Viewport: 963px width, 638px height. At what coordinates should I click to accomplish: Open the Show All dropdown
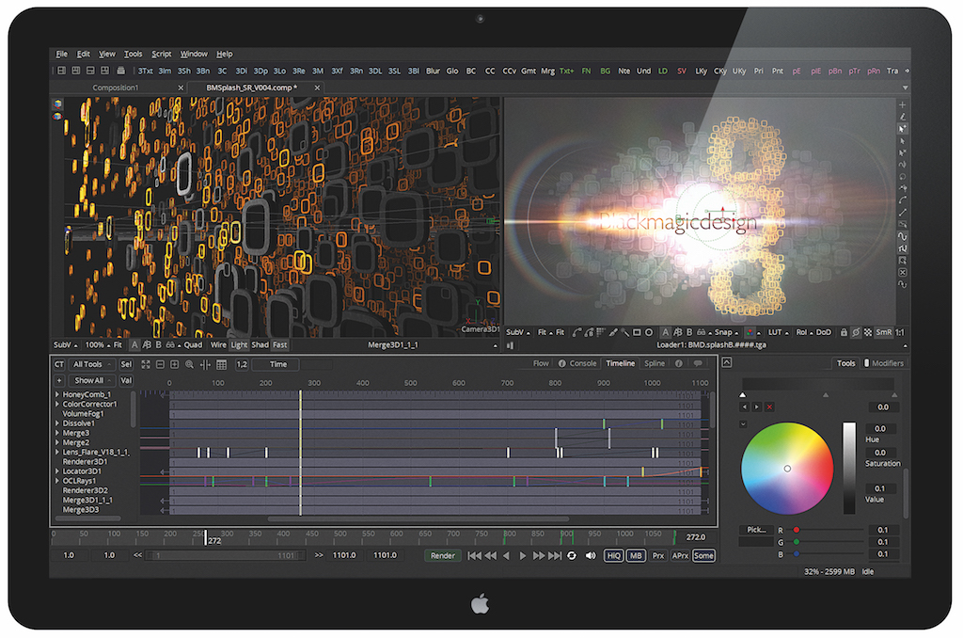point(92,380)
